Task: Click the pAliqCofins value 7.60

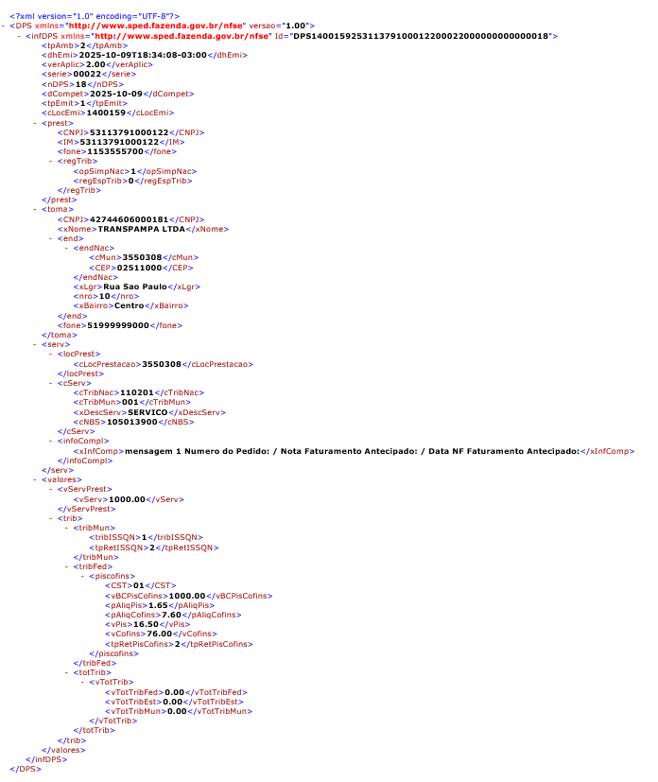Action: click(x=171, y=615)
